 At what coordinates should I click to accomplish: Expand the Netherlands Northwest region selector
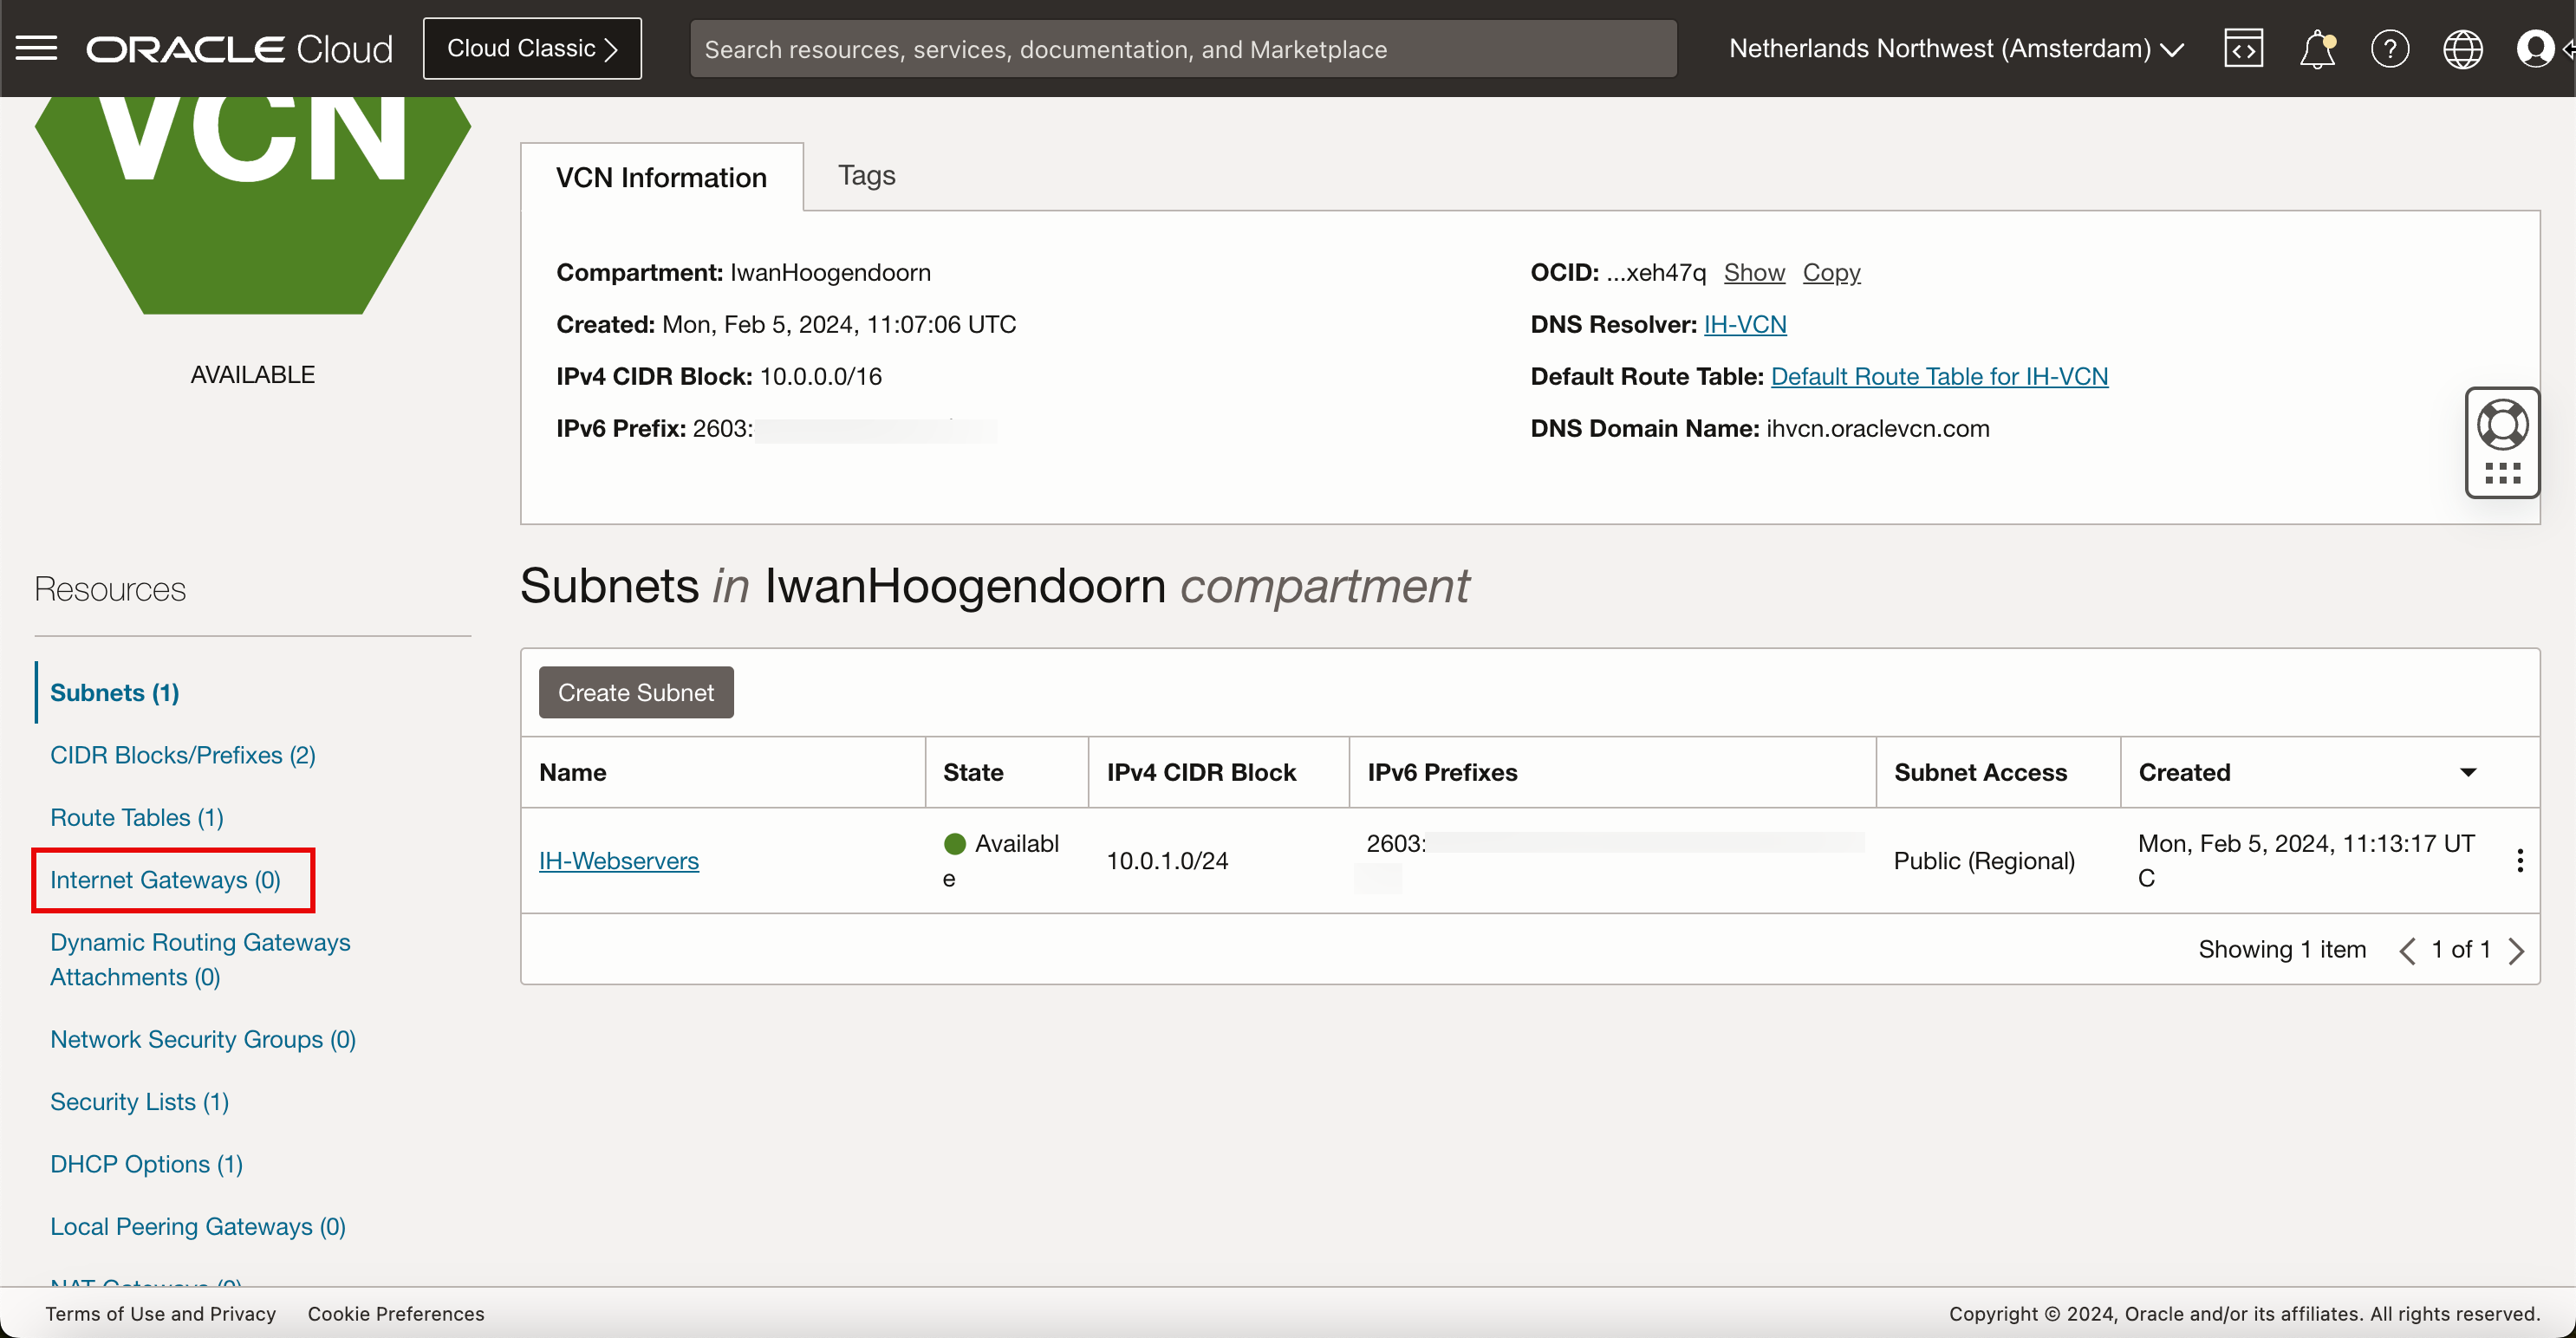click(1955, 48)
